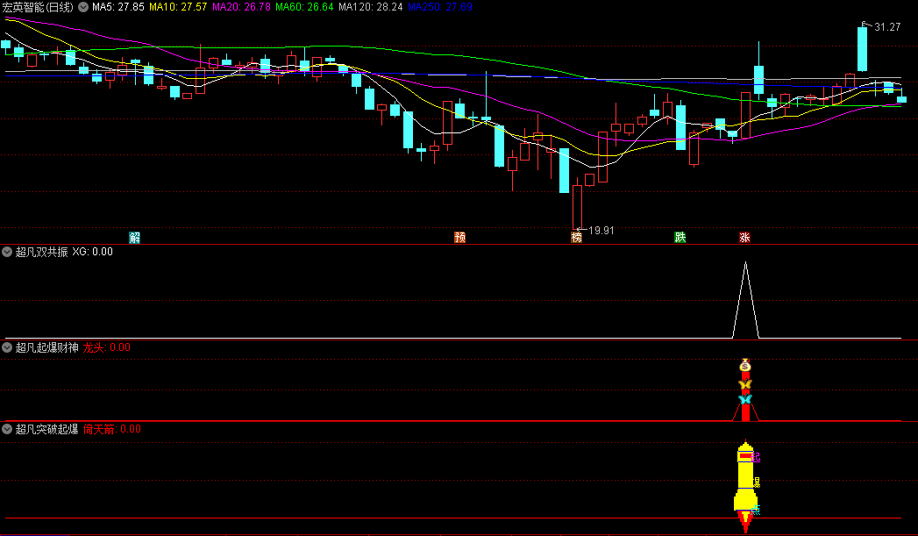
Task: Expand the 超凡起爆财神 indicator options
Action: (7, 347)
